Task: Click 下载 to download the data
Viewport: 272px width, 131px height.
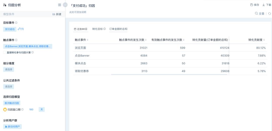Action: pos(267,5)
